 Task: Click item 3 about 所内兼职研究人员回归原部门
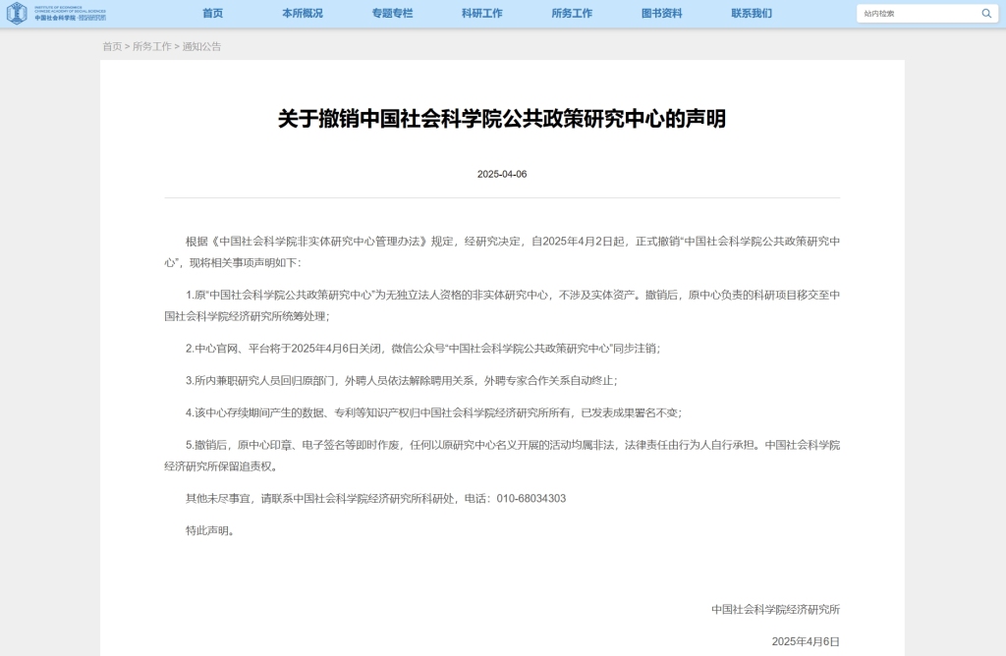402,380
